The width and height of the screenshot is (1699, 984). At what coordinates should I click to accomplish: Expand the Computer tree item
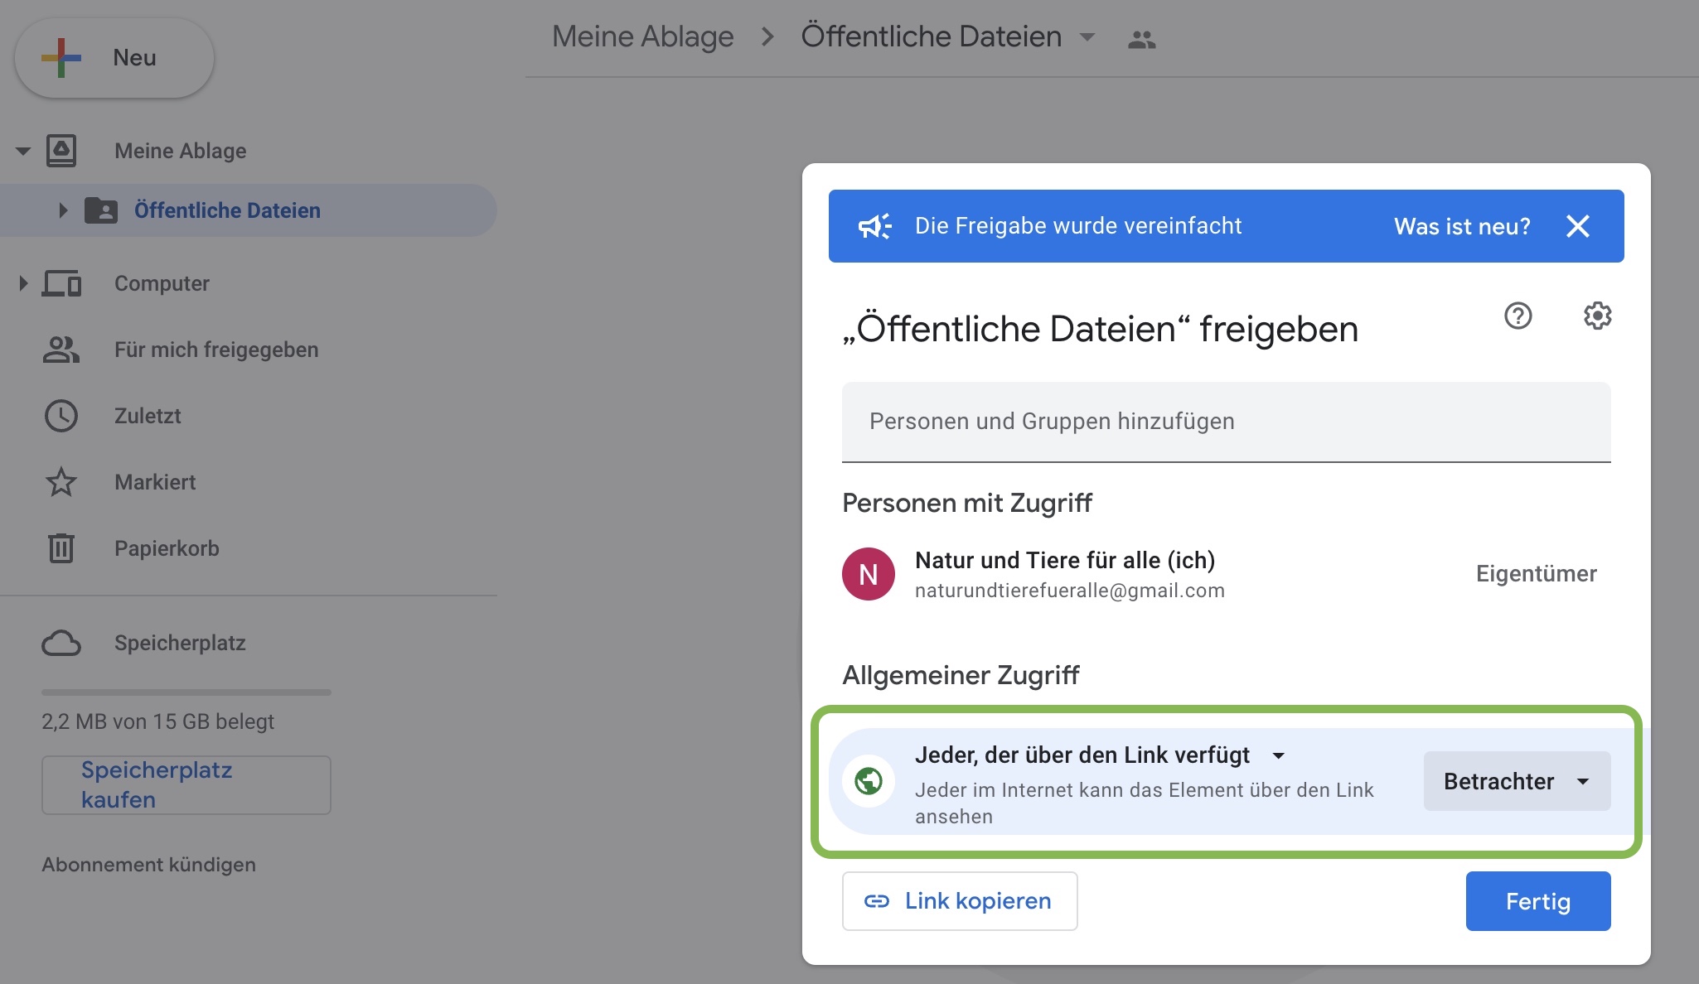click(x=23, y=283)
